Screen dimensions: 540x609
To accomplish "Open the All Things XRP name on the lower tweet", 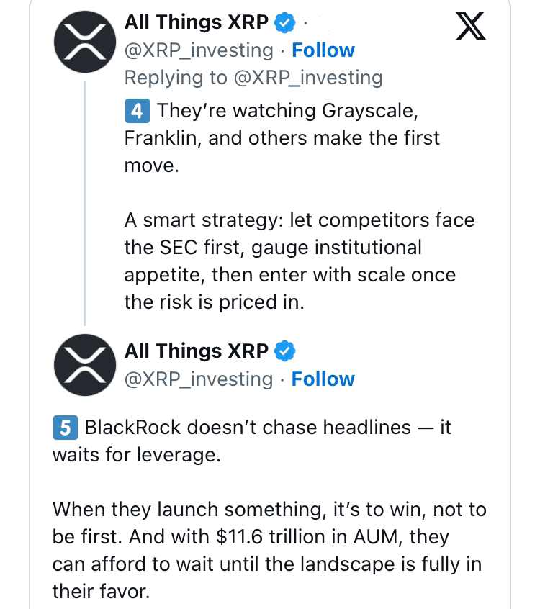I will point(196,351).
